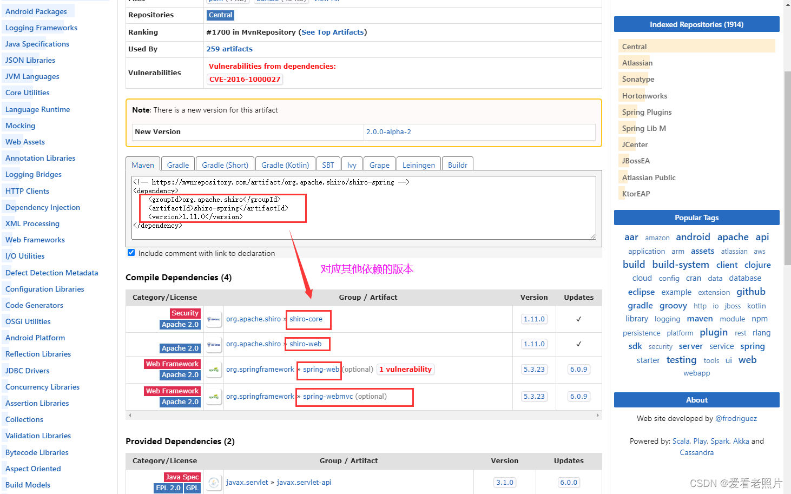This screenshot has height=494, width=791.
Task: Select Atlassian in Indexed Repositories
Action: point(637,63)
